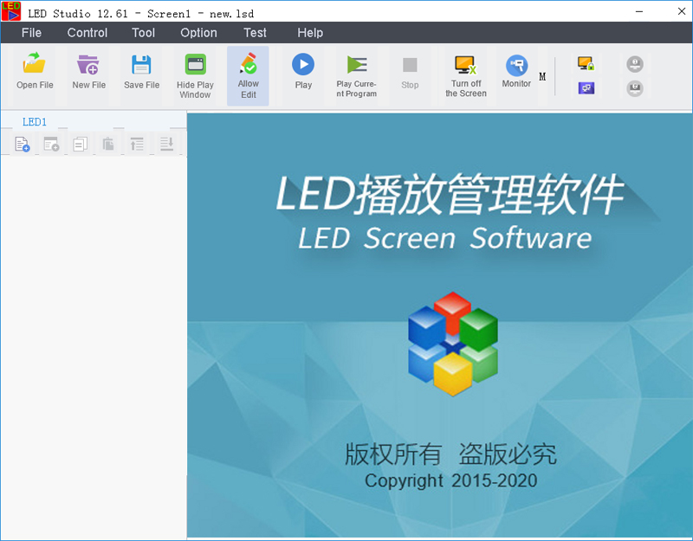
Task: Click the screen lock icon
Action: point(585,63)
